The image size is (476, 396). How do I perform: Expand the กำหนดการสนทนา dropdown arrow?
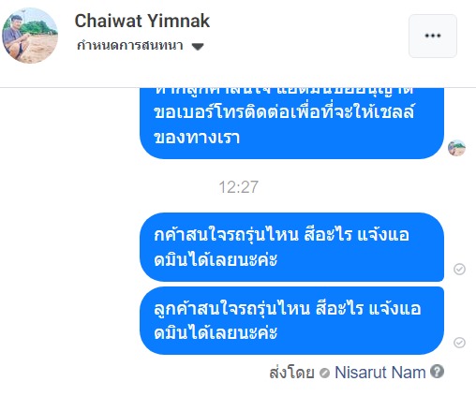pos(198,47)
